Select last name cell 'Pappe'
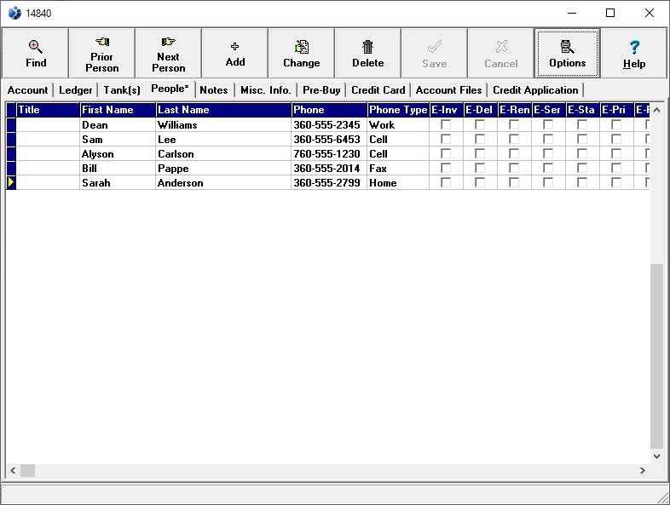670x505 pixels. point(223,168)
